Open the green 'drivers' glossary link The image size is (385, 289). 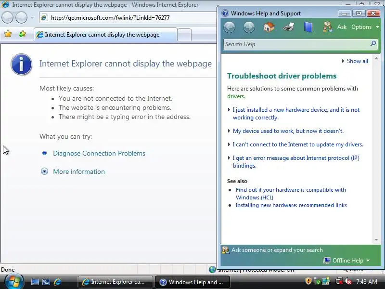click(x=236, y=96)
